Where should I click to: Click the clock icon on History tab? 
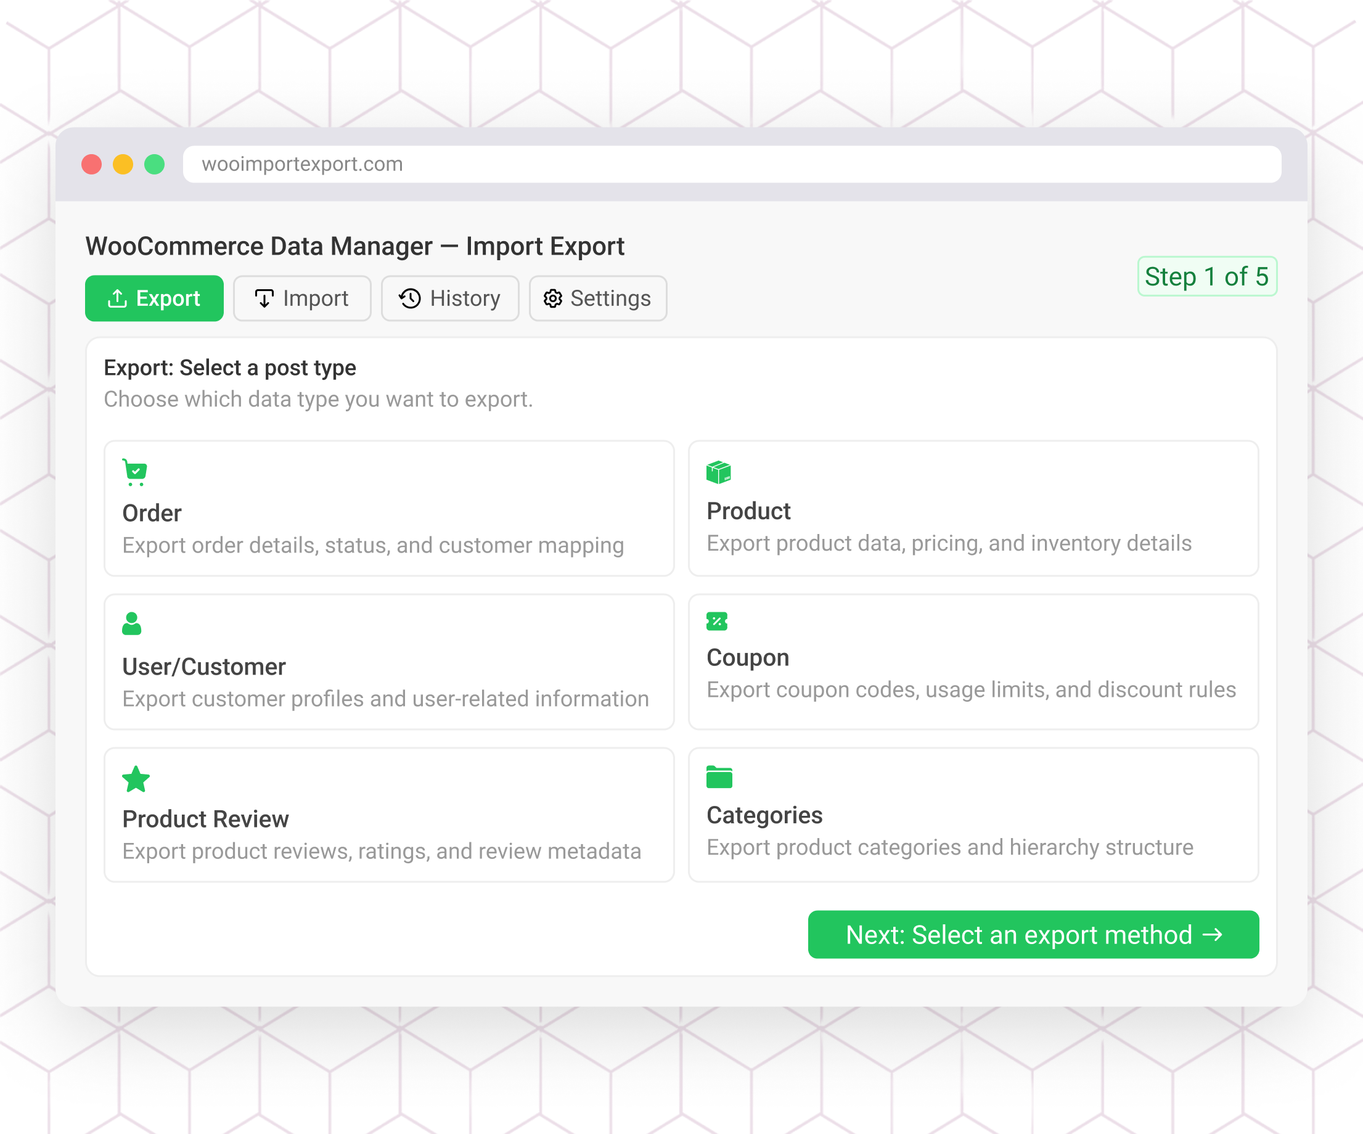point(409,298)
